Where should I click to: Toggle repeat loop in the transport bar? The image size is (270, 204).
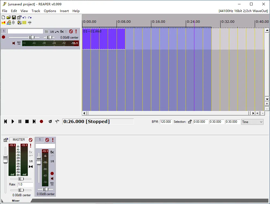tap(50, 121)
